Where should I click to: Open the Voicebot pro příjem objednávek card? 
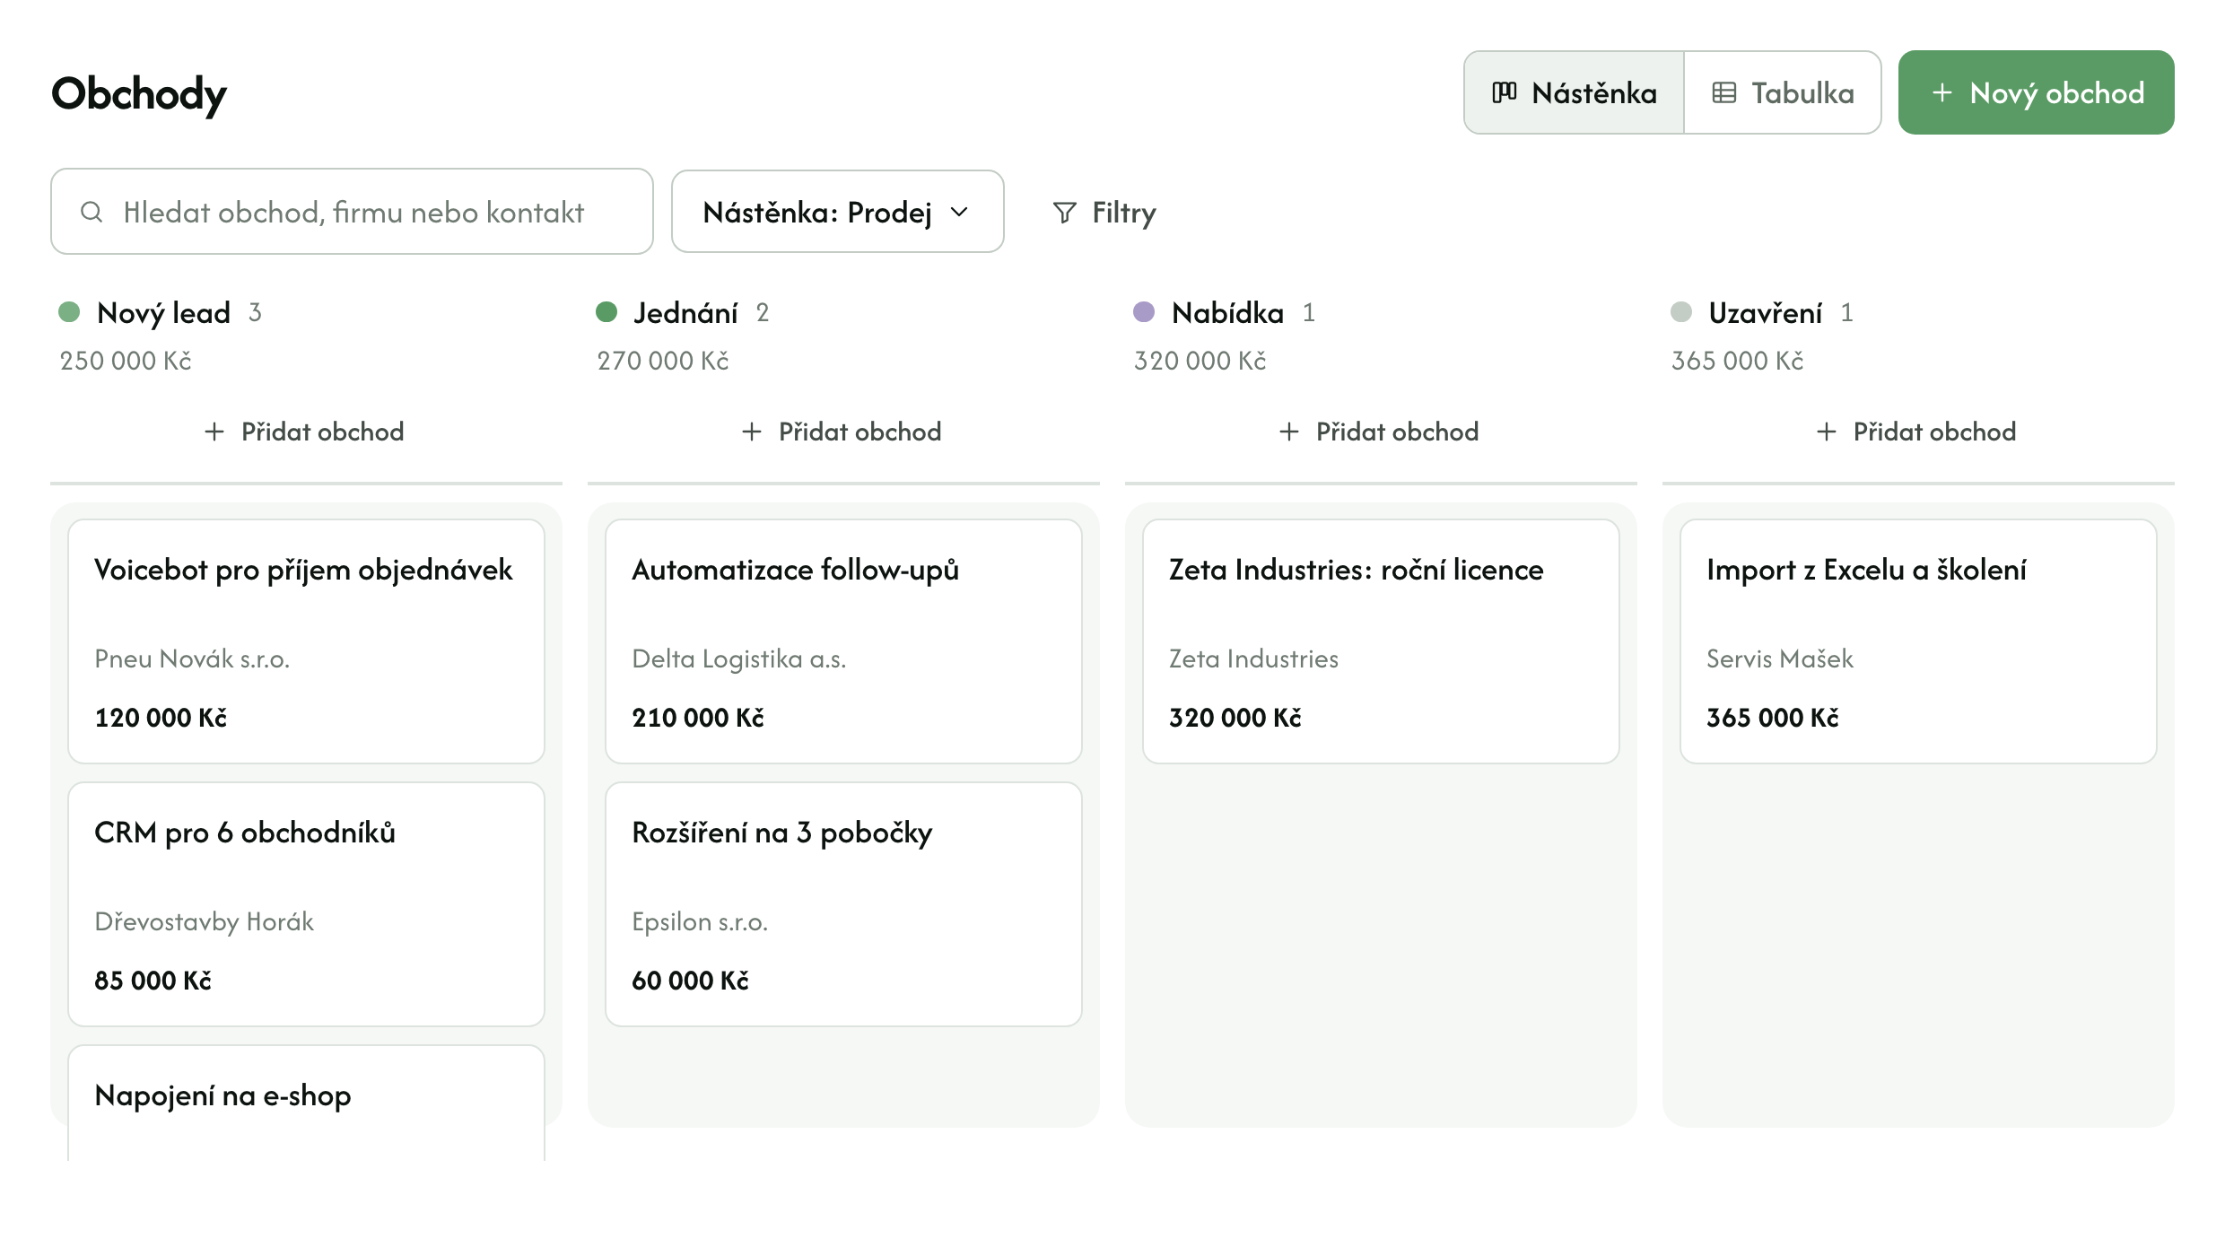[306, 641]
